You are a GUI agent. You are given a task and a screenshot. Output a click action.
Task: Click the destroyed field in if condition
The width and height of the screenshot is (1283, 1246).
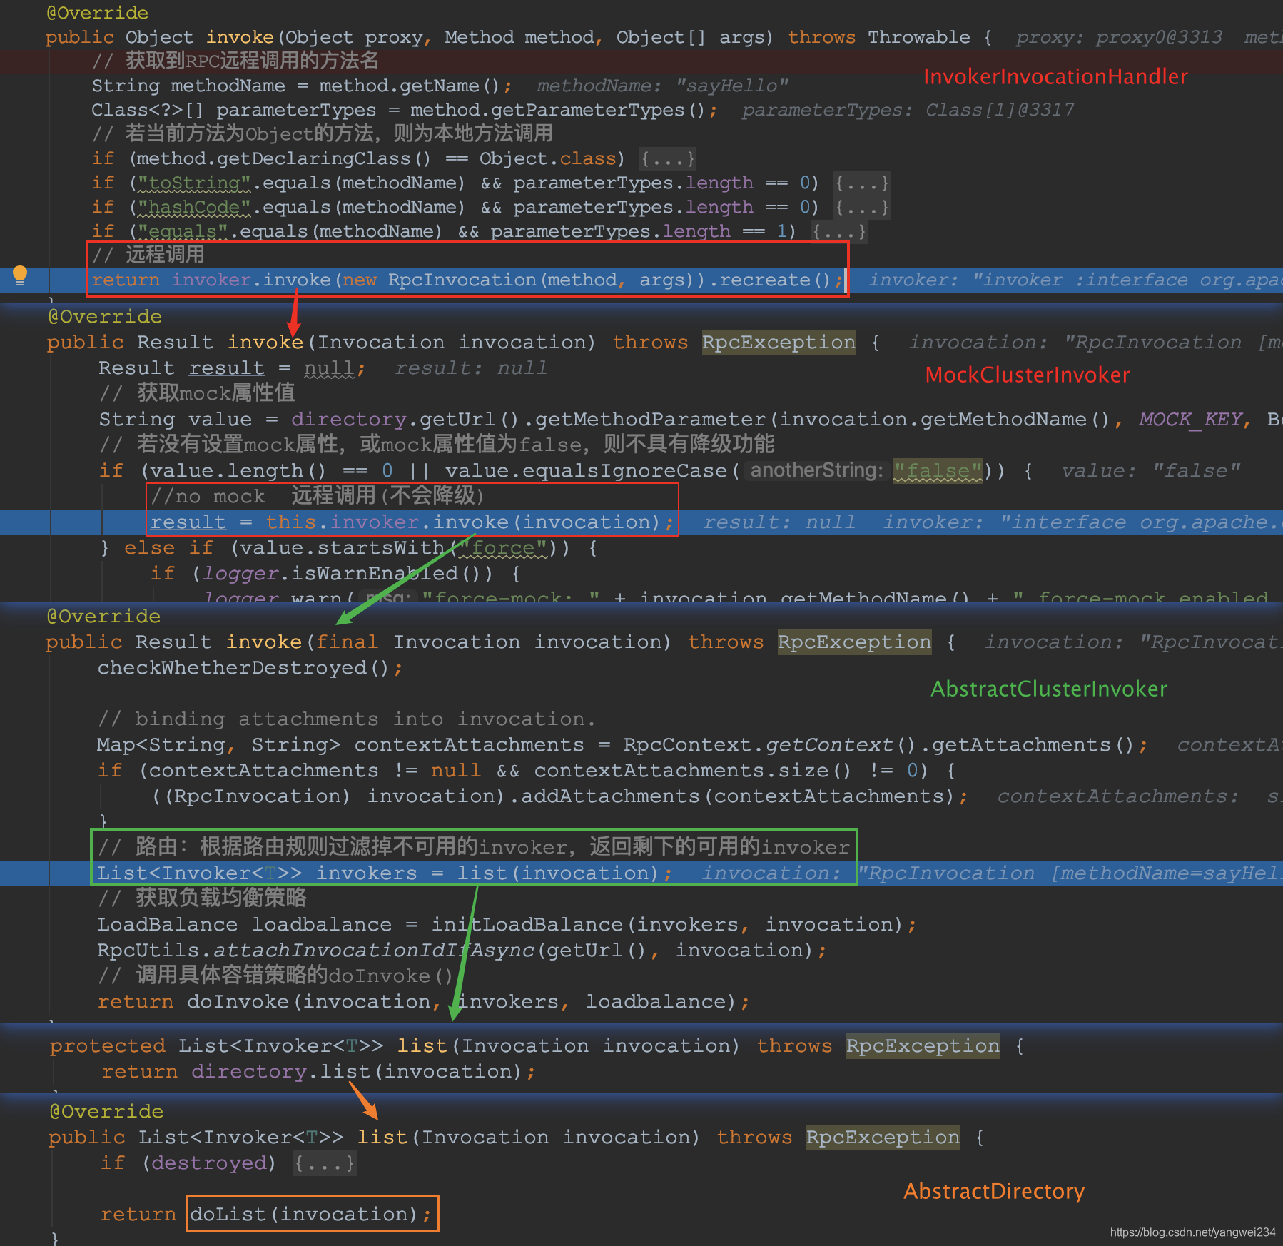pos(208,1163)
